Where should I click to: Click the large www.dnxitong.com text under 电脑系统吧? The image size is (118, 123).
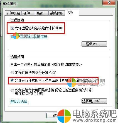(95, 120)
